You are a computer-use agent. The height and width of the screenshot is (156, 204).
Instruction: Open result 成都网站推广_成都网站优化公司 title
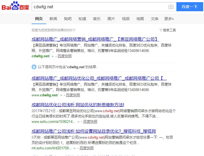click(x=99, y=78)
